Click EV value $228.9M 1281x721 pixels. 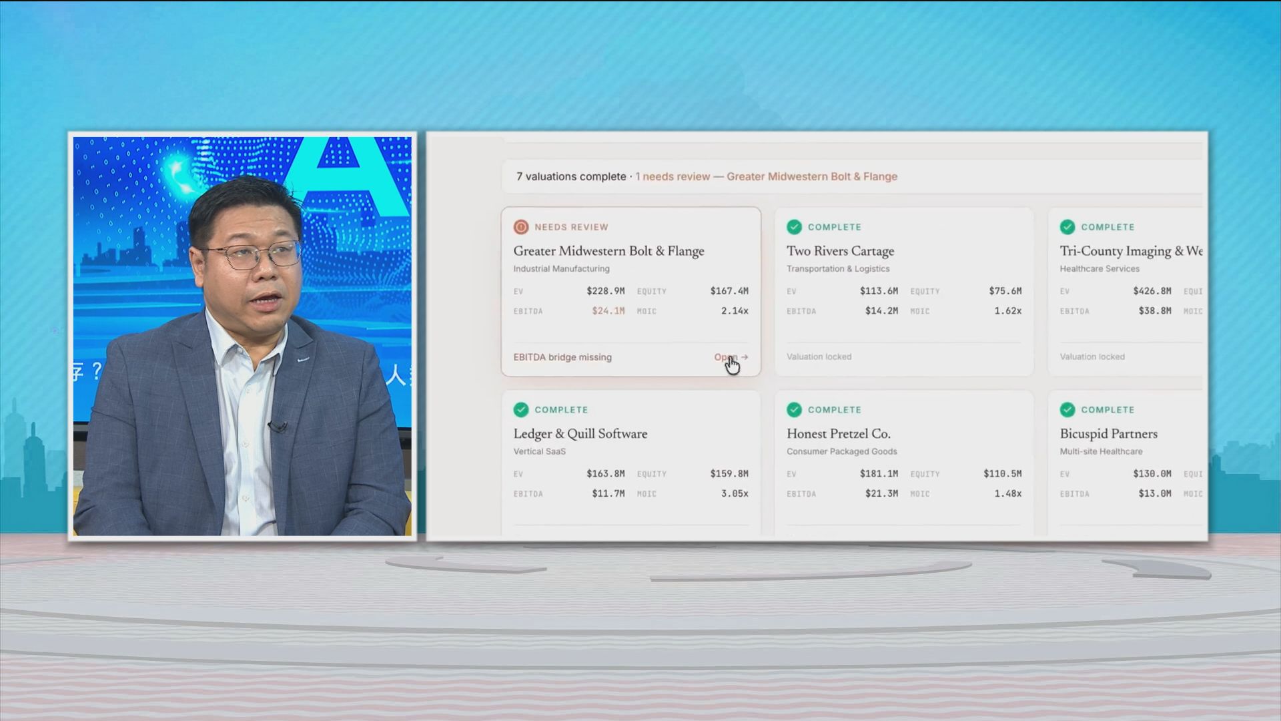pyautogui.click(x=606, y=291)
